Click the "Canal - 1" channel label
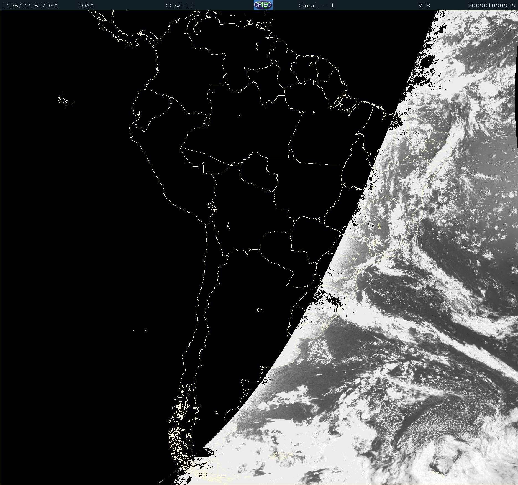The image size is (518, 485). 316,6
